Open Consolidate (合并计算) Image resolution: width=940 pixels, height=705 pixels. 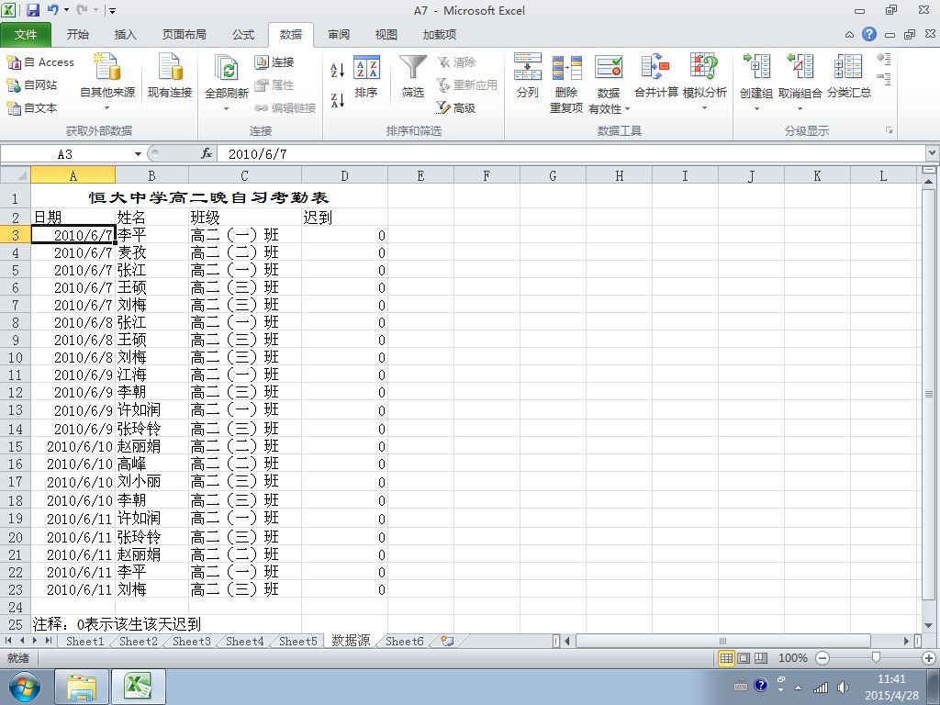pyautogui.click(x=655, y=76)
